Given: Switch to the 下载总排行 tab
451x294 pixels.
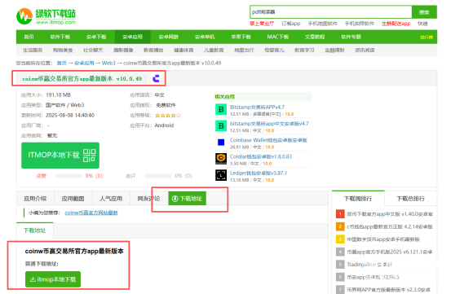Looking at the screenshot, I should 411,199.
